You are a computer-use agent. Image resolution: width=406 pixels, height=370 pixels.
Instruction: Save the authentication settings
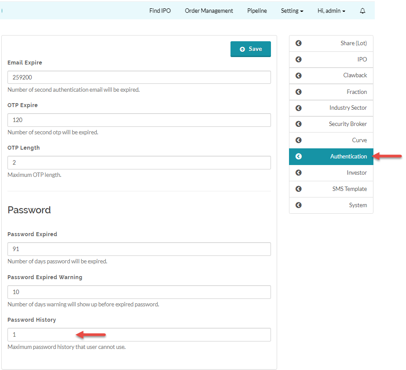pyautogui.click(x=251, y=49)
